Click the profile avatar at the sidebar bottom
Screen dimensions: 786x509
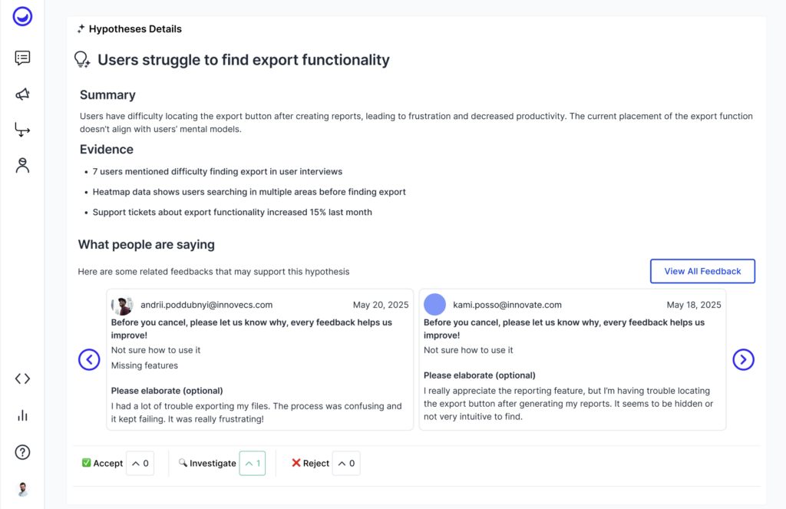coord(23,489)
